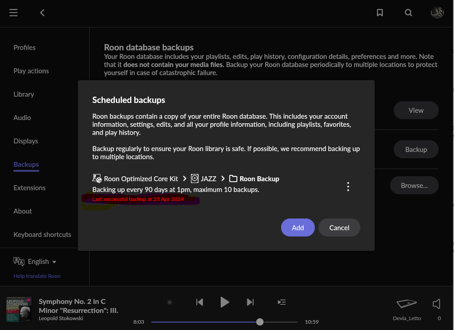Cancel the Scheduled backups dialog
The image size is (454, 330).
pos(339,227)
